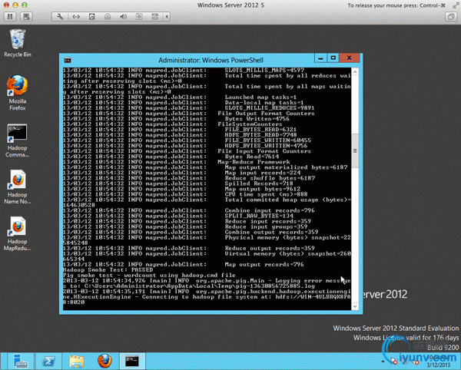Open the PowerShell window system menu icon
This screenshot has width=461, height=370.
tap(68, 60)
